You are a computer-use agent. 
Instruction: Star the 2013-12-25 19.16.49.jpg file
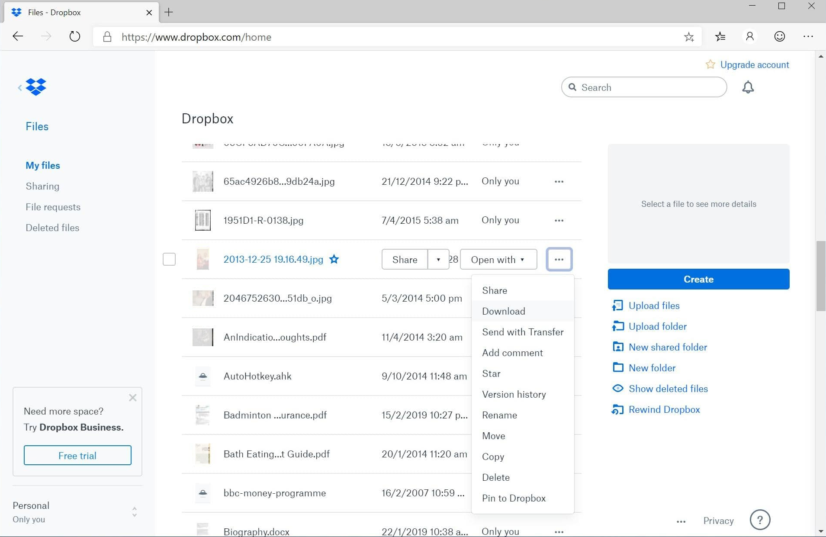[x=334, y=259]
